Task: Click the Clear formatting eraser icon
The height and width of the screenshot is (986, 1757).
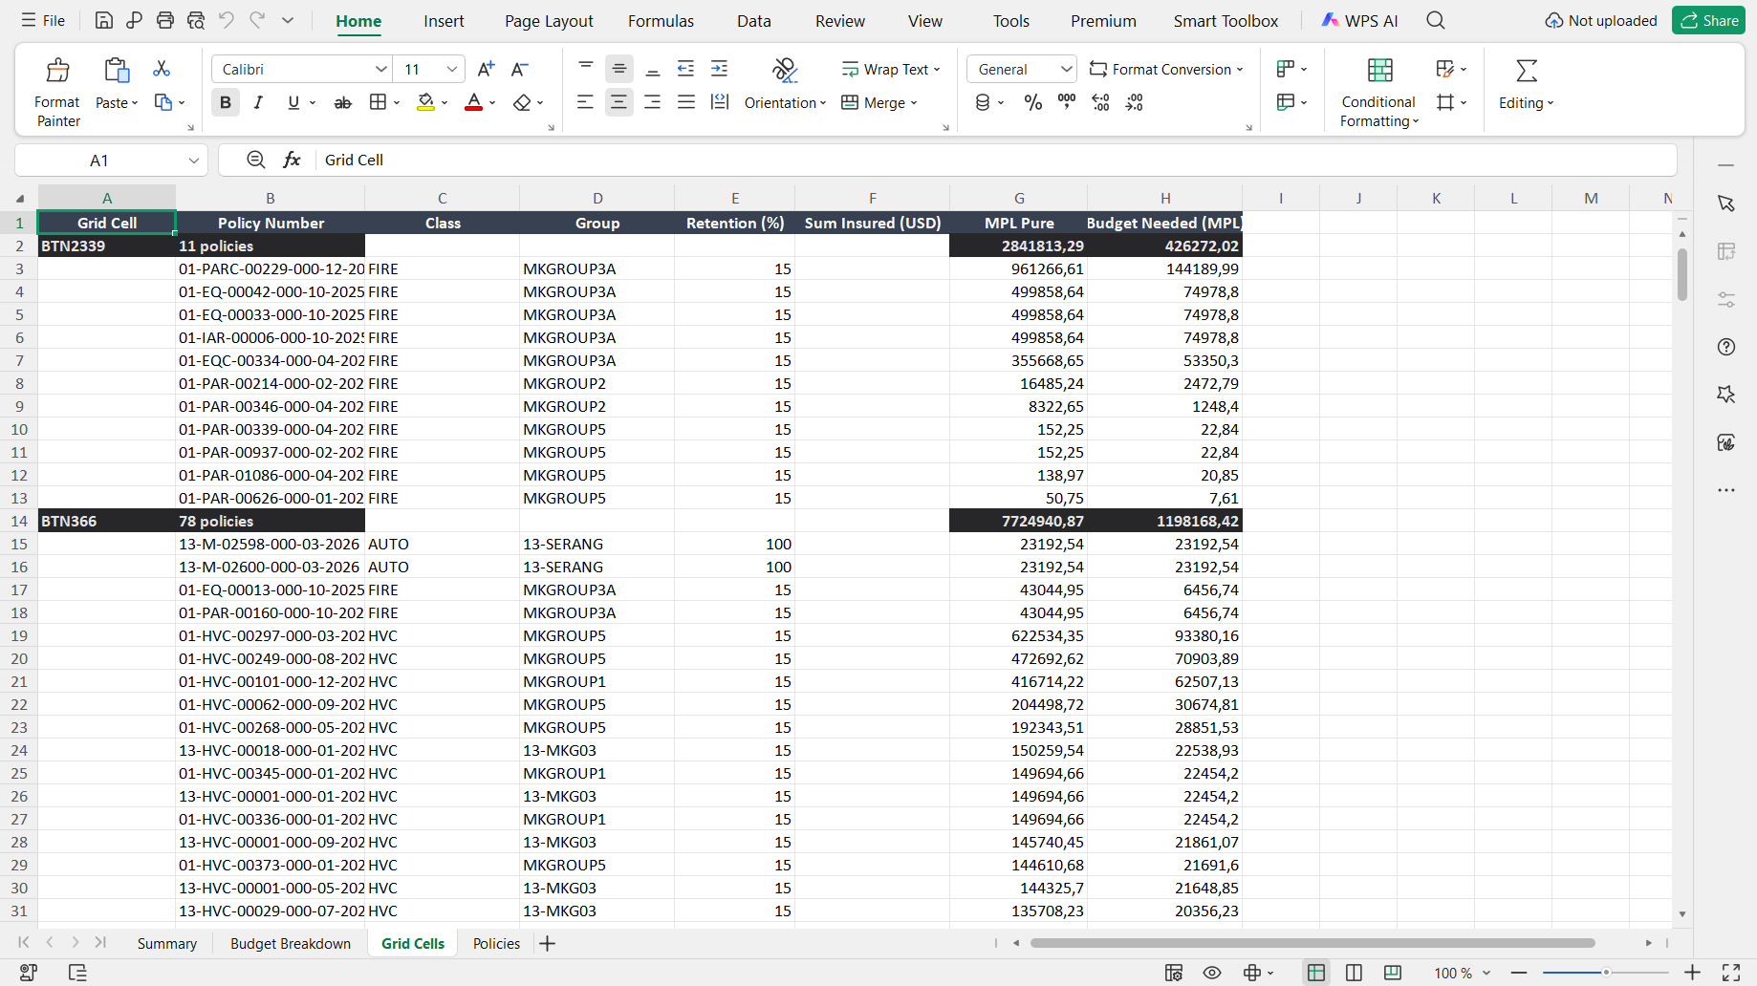Action: coord(522,102)
